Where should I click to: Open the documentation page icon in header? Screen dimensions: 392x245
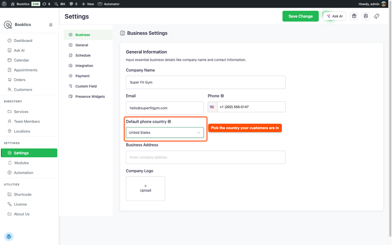tap(366, 16)
